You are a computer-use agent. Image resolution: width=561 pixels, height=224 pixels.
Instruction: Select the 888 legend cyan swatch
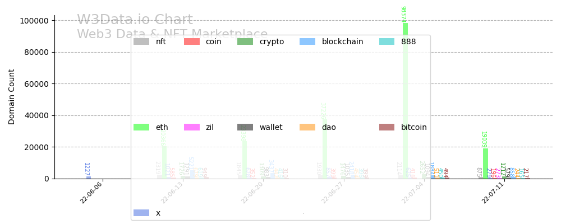[387, 41]
